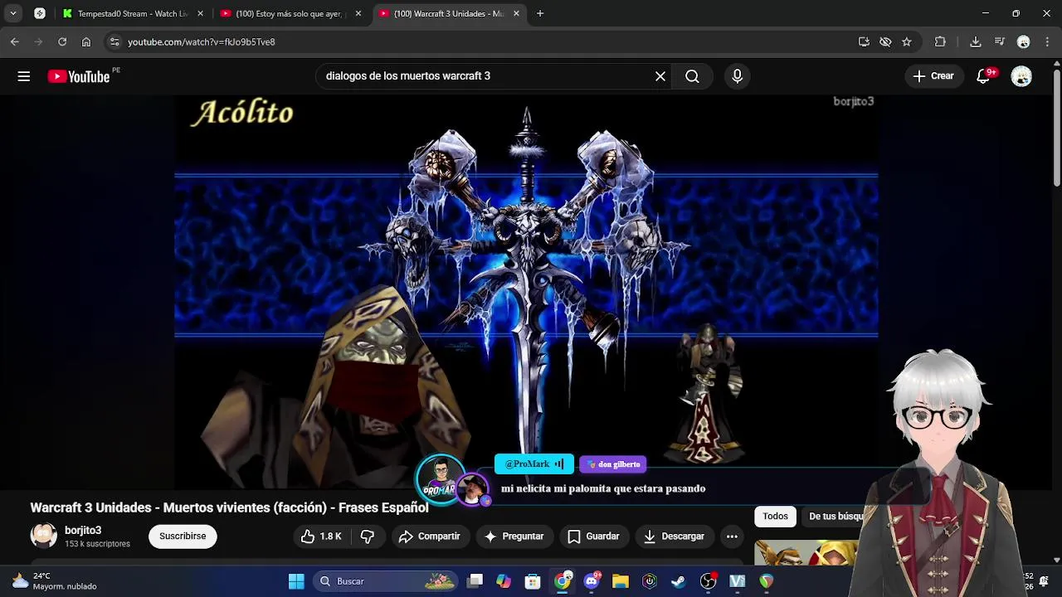Open the borjito3 channel name link
The image size is (1062, 597).
[83, 531]
